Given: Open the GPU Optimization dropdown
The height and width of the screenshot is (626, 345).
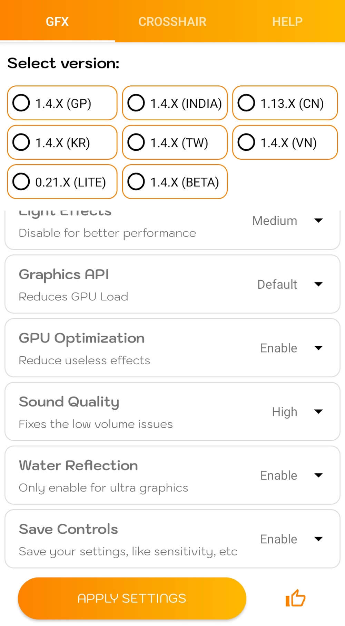Looking at the screenshot, I should pyautogui.click(x=291, y=348).
